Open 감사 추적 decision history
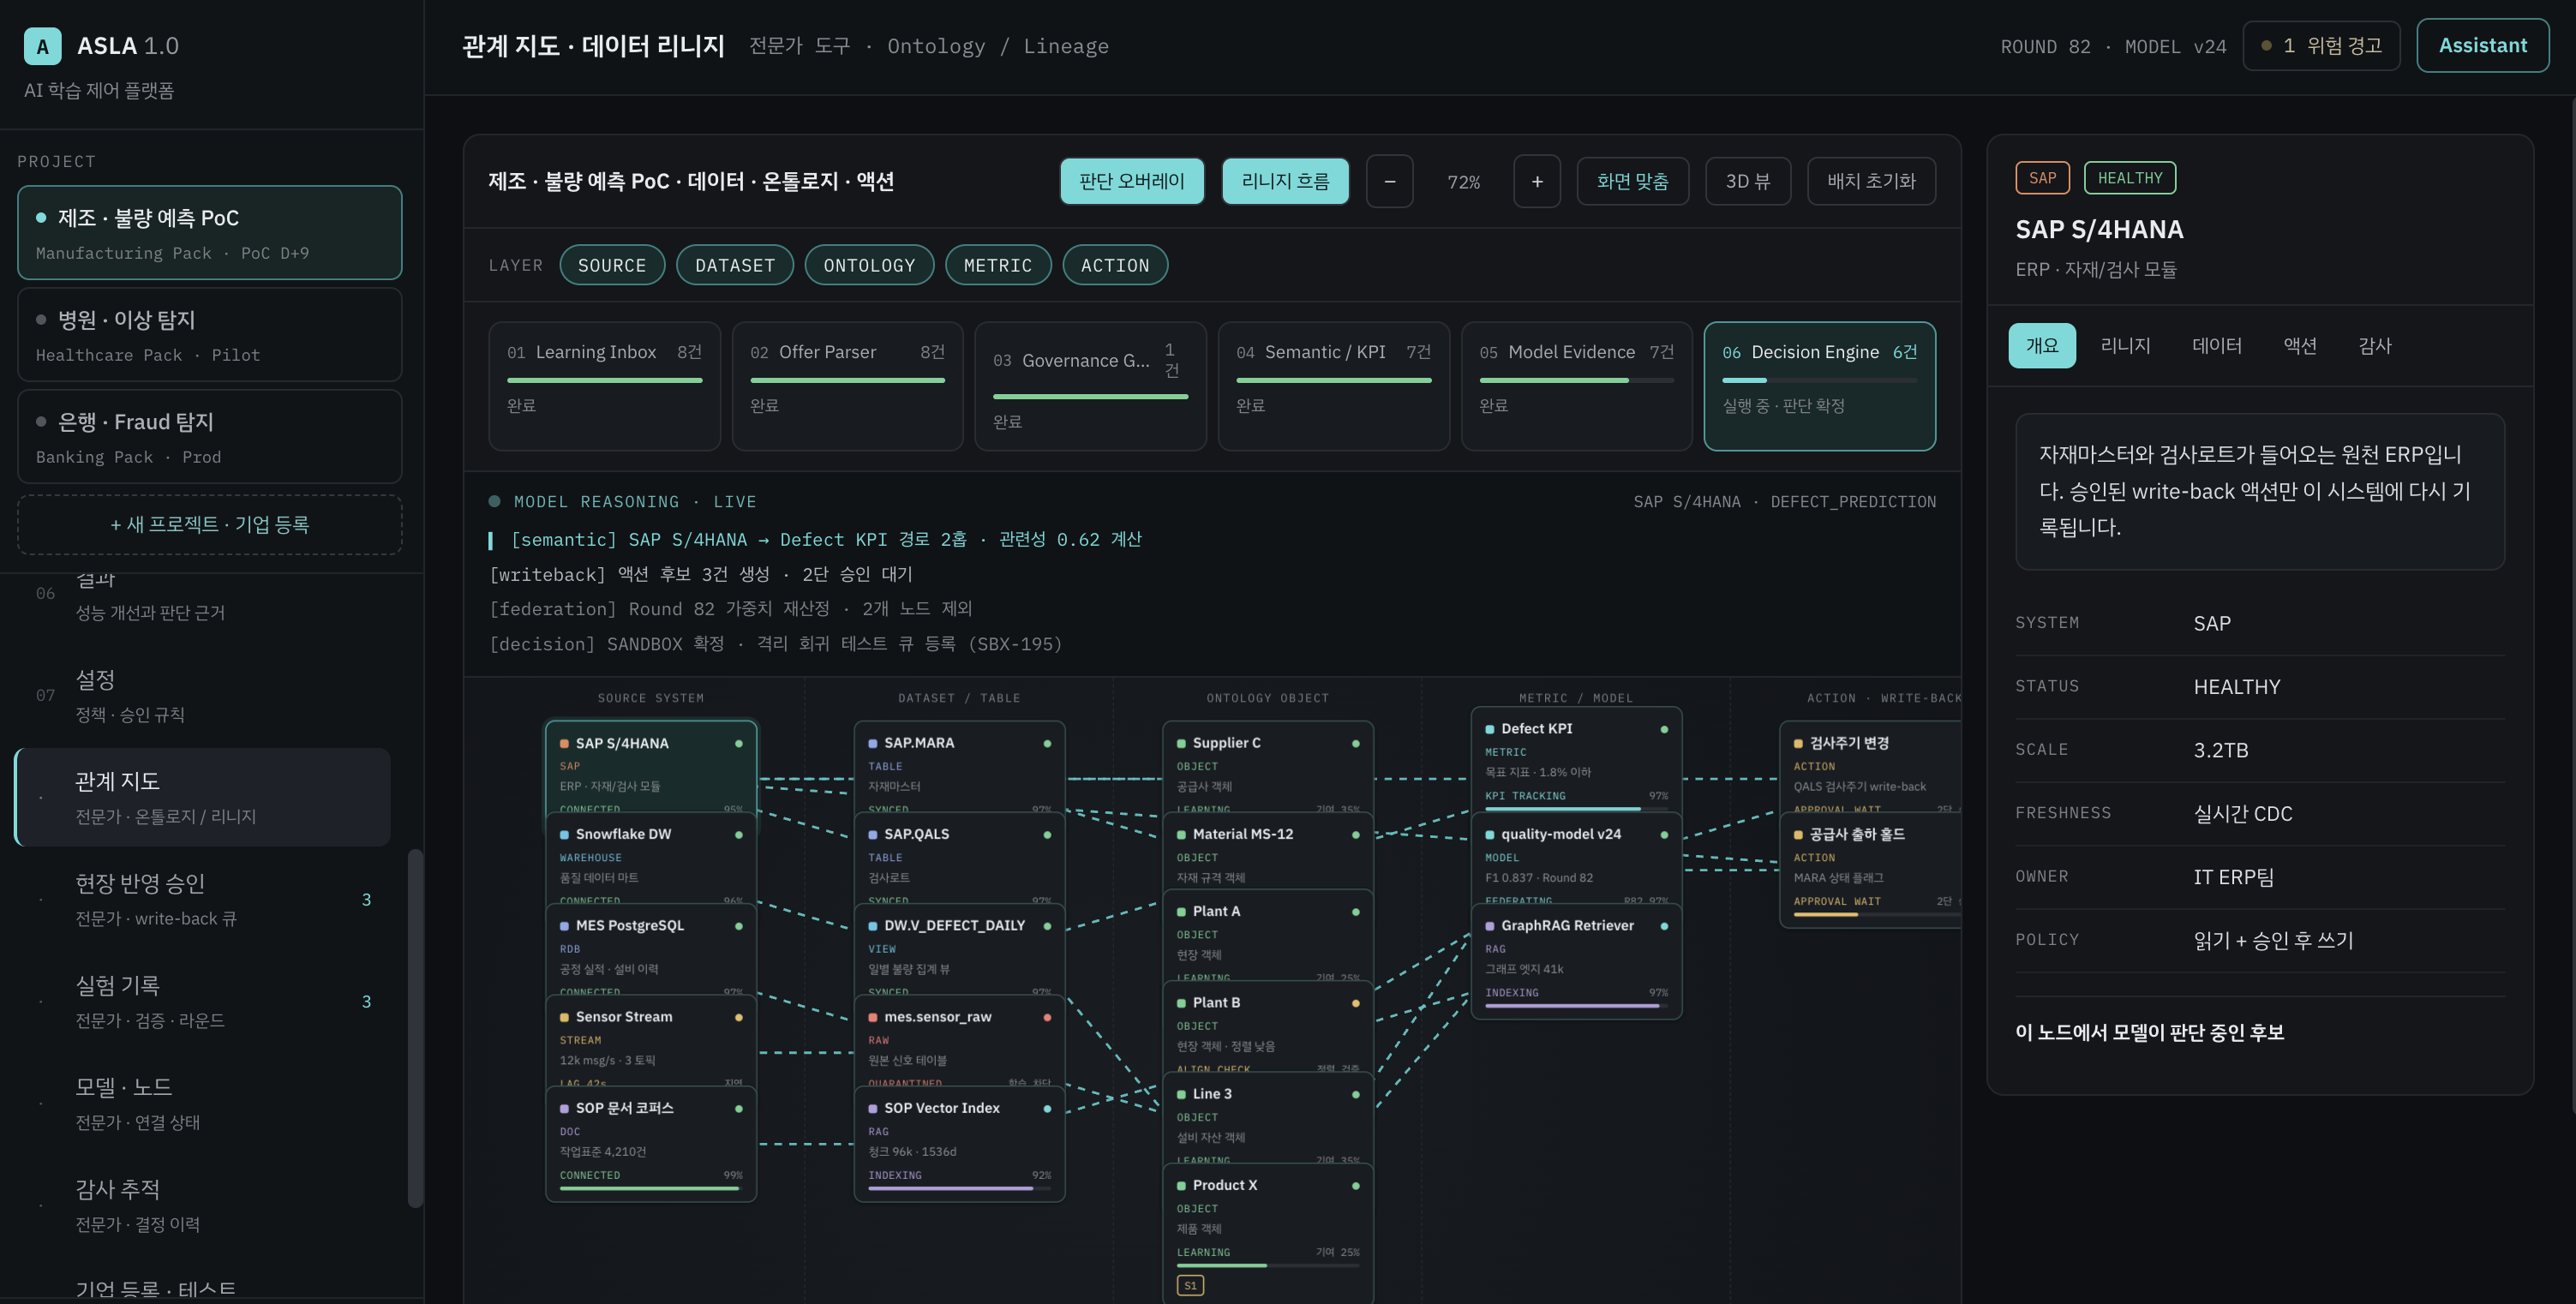The height and width of the screenshot is (1304, 2576). (x=203, y=1206)
